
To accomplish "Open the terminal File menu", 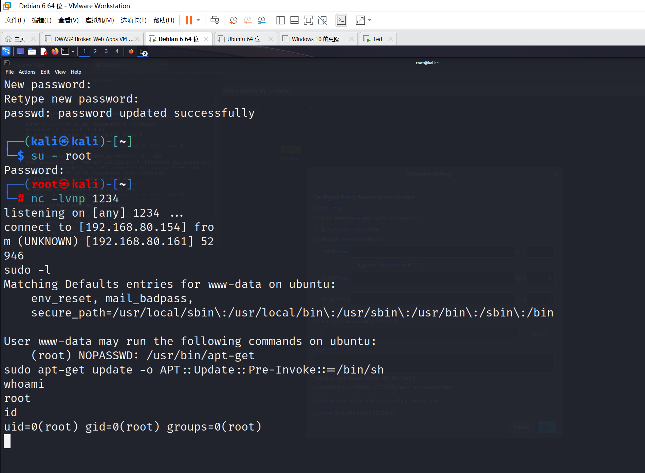I will pyautogui.click(x=10, y=72).
